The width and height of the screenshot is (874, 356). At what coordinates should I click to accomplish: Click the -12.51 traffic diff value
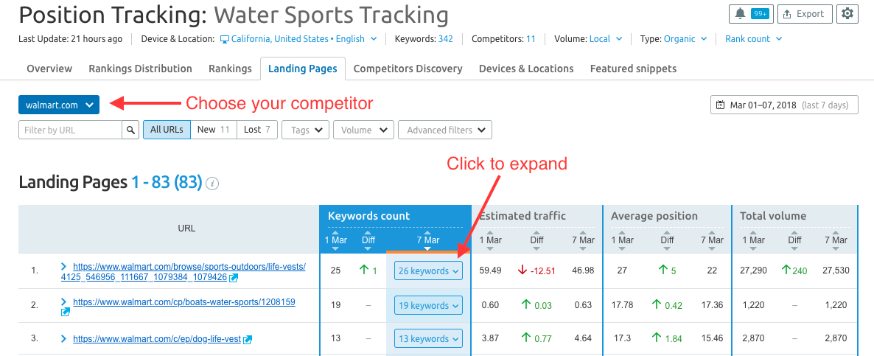click(x=544, y=271)
